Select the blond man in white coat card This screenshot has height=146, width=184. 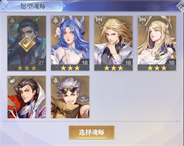pos(113,43)
